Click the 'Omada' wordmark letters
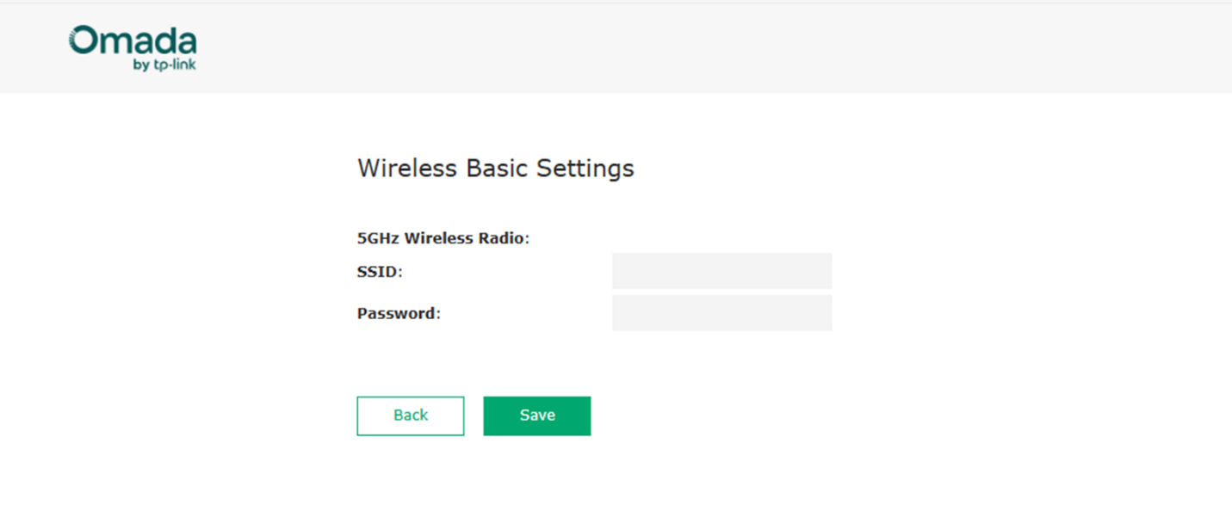Viewport: 1232px width, 517px height. point(148,41)
